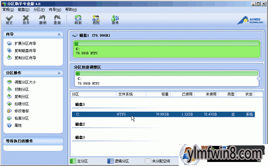268x166 pixels.
Task: Click the 复制分区向导 icon
Action: coord(9,58)
